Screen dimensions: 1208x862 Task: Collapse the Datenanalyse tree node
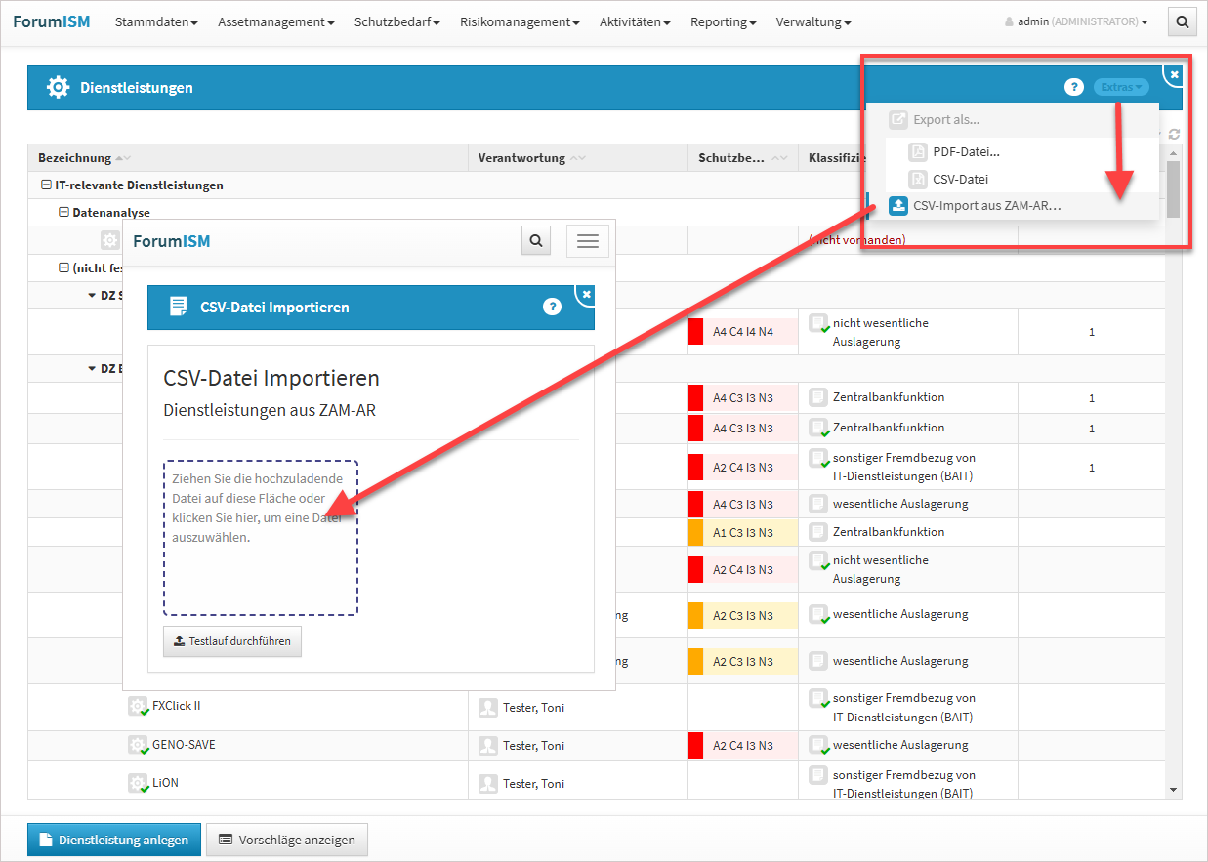(x=64, y=212)
